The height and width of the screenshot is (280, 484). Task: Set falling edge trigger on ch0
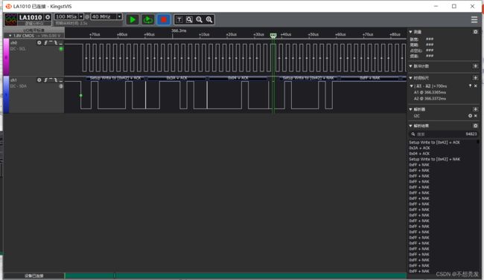56,43
